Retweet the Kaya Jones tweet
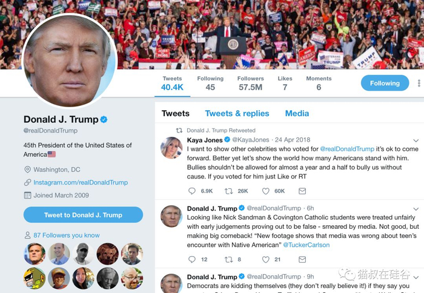 [x=229, y=191]
